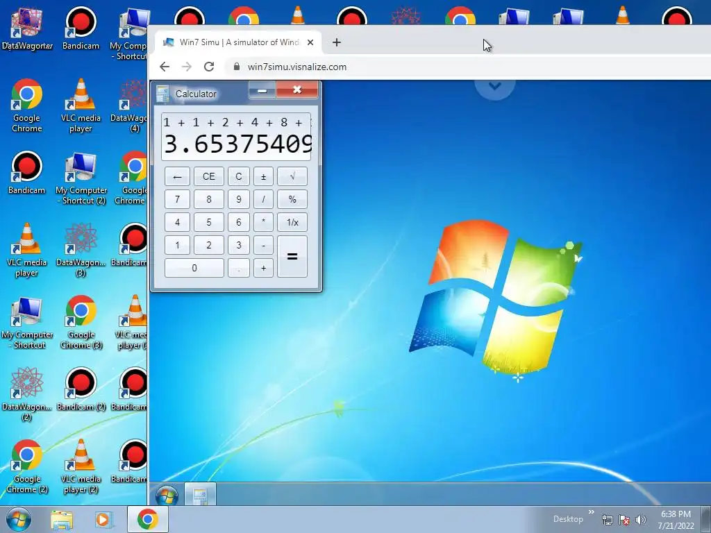711x533 pixels.
Task: Select the Google Chrome (2) desktop icon
Action: 27,466
